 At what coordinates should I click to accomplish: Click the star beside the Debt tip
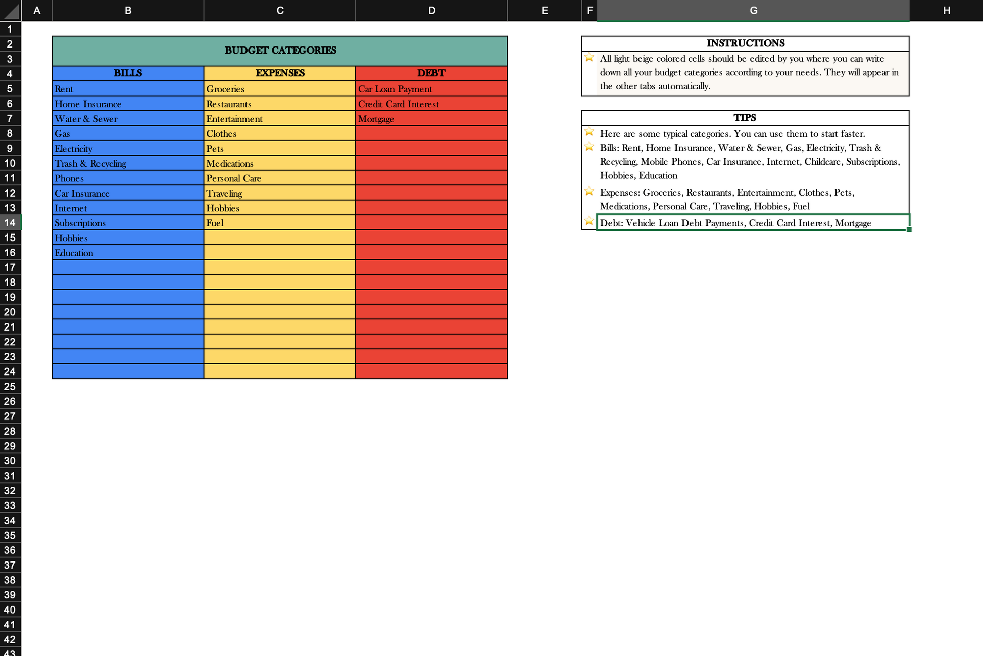click(x=589, y=221)
